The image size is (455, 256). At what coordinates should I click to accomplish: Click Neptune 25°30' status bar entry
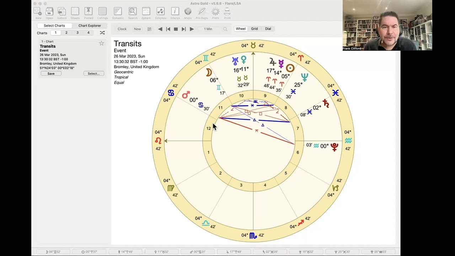pyautogui.click(x=342, y=252)
